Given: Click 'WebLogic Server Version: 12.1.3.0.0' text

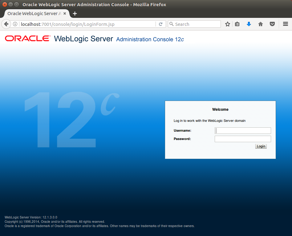Looking at the screenshot, I should [x=31, y=217].
